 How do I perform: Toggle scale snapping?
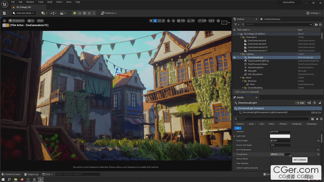click(x=200, y=21)
